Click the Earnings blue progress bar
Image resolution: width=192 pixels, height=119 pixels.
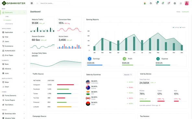click(95, 65)
